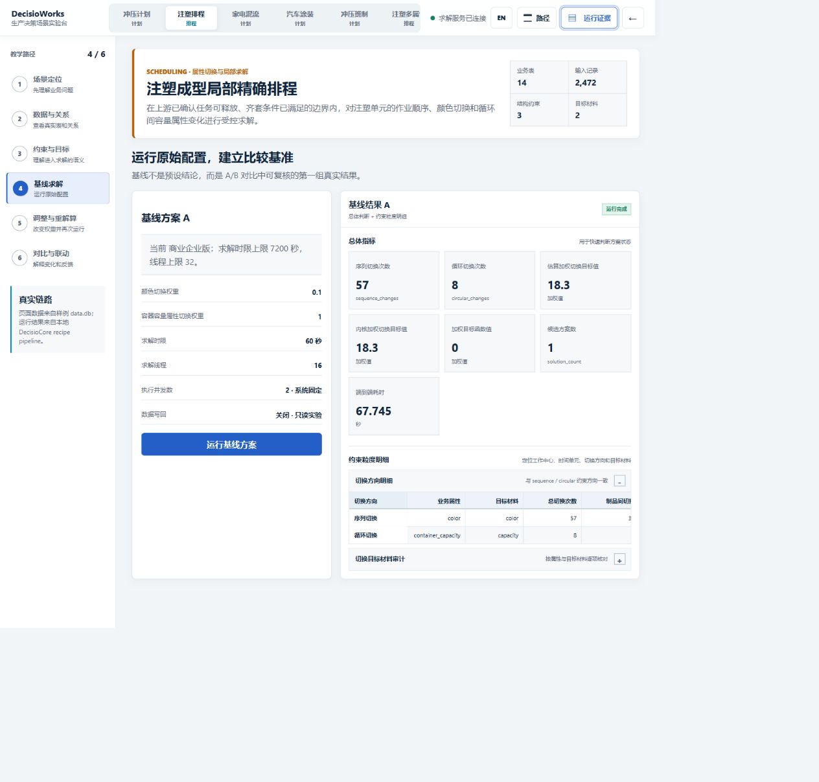819x782 pixels.
Task: Click the DecisioWorks logo title
Action: tap(38, 14)
